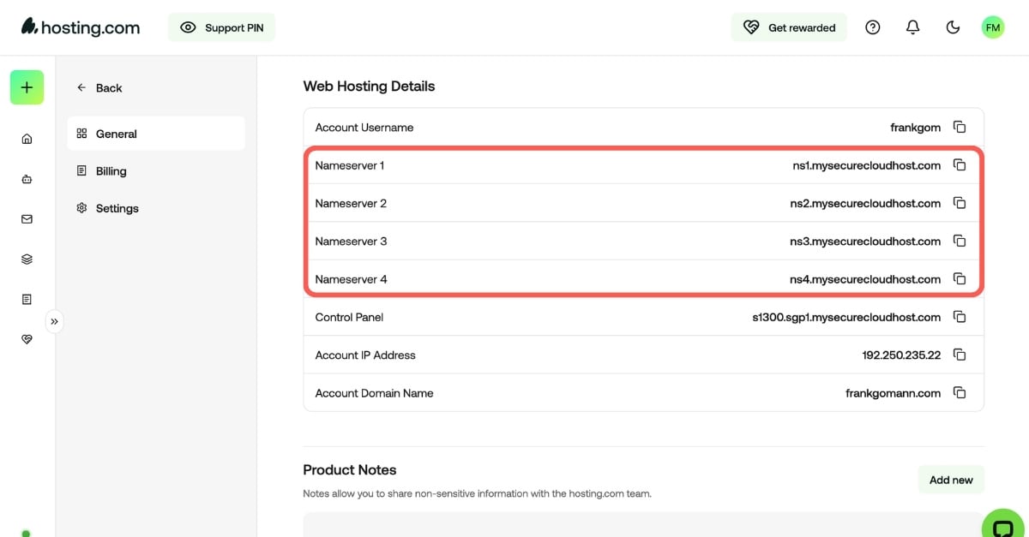The height and width of the screenshot is (537, 1029).
Task: Open the home icon in sidebar
Action: 27,139
